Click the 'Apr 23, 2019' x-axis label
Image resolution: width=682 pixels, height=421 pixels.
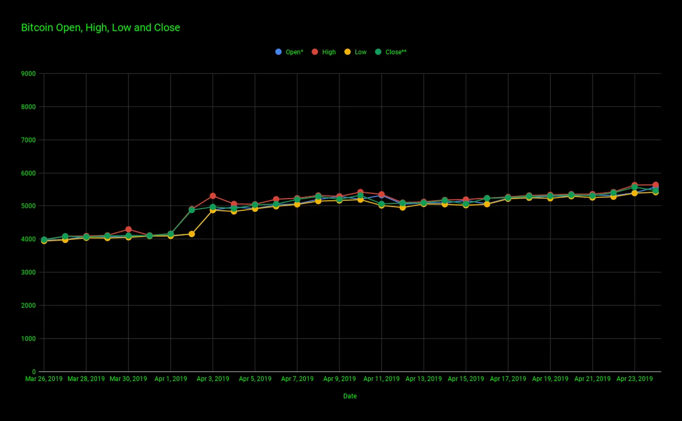click(x=635, y=379)
